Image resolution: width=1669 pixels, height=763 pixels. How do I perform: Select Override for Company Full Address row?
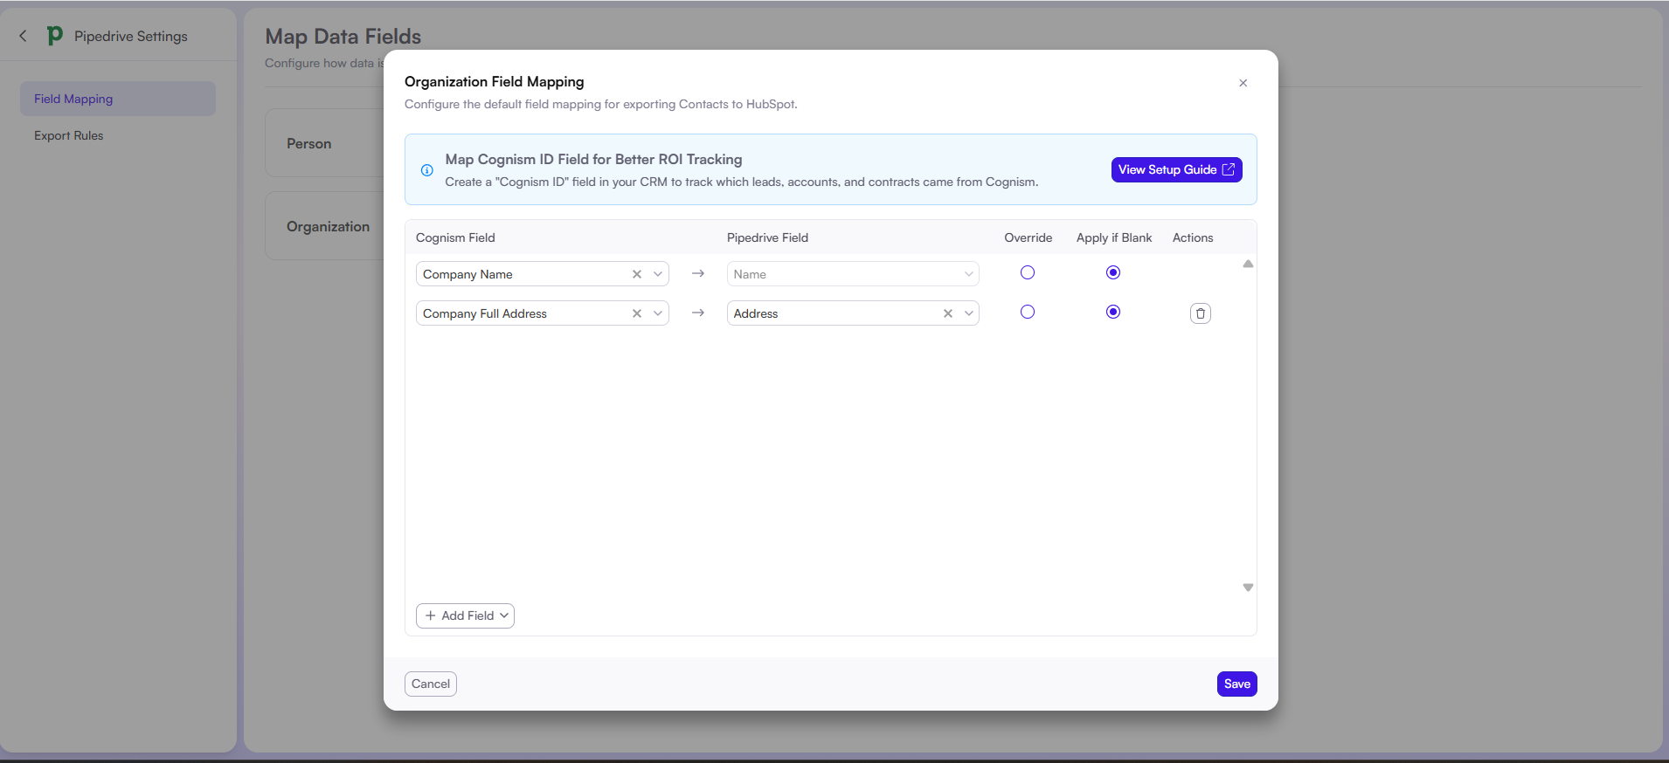1028,312
